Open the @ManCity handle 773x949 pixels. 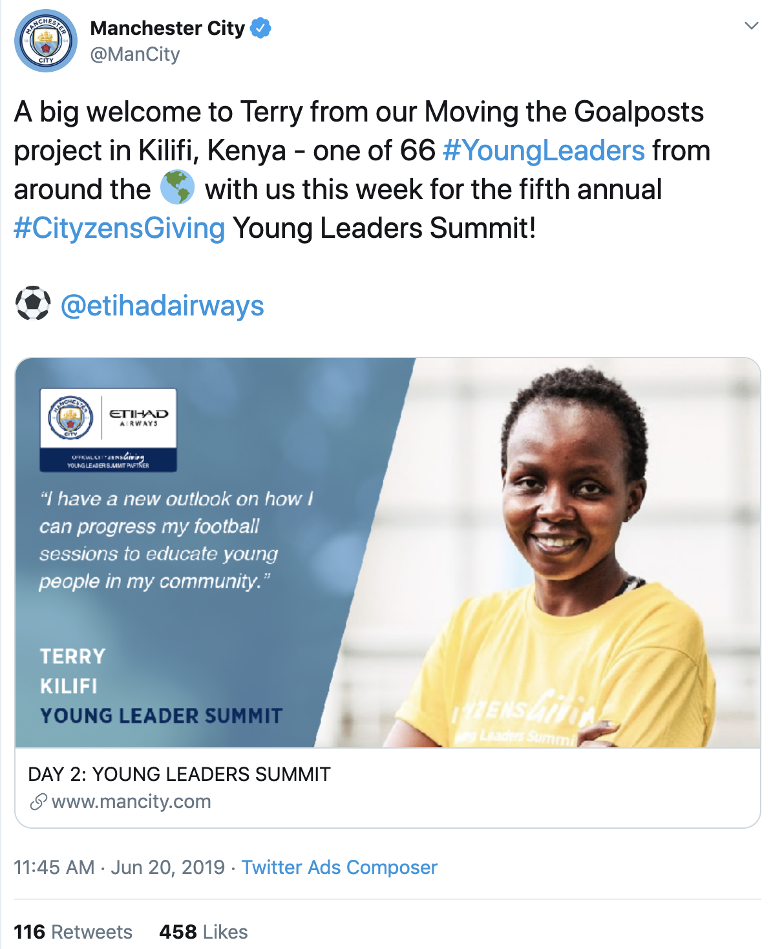pos(135,54)
